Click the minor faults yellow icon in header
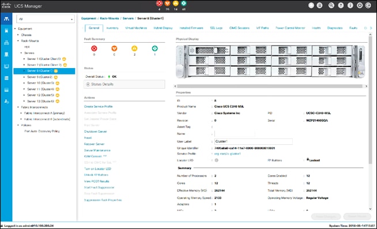Screen dimensions: 377x229 coord(176,3)
